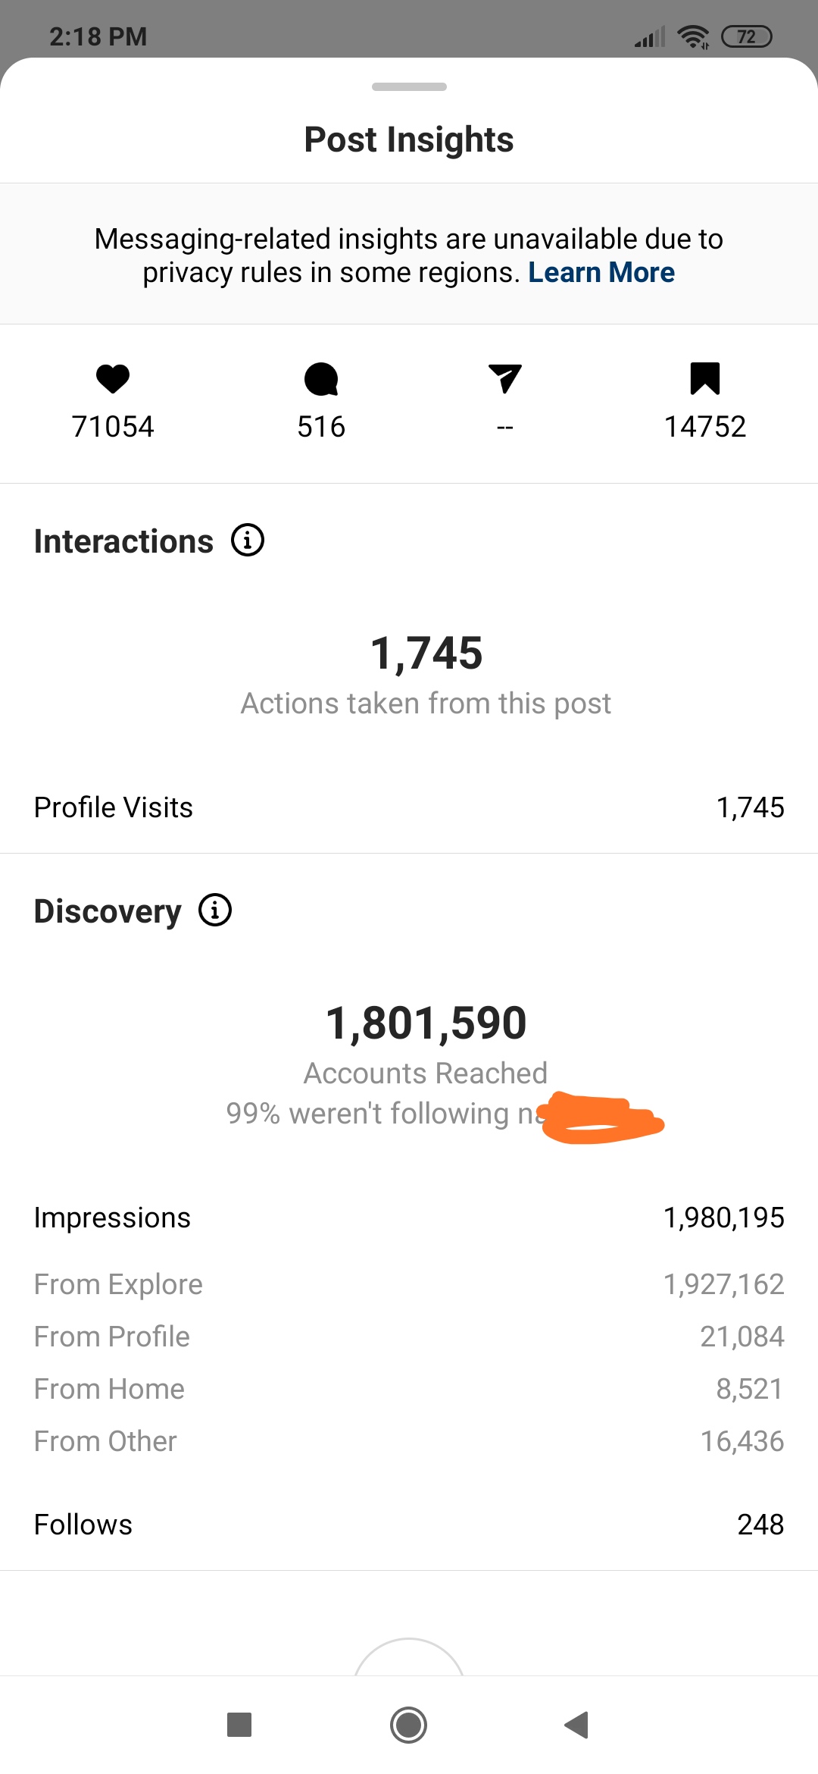Image resolution: width=818 pixels, height=1774 pixels.
Task: Open the Interactions info icon
Action: 248,541
